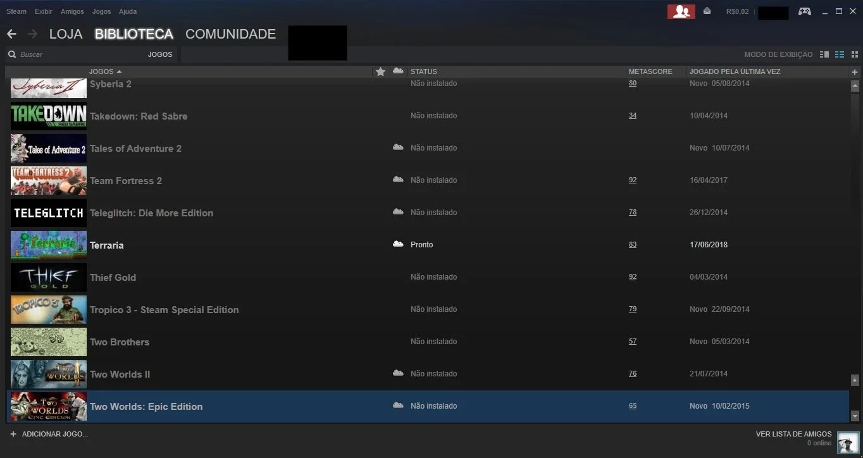Image resolution: width=863 pixels, height=458 pixels.
Task: Click the cloud icon for Team Fortress 2
Action: pos(398,180)
